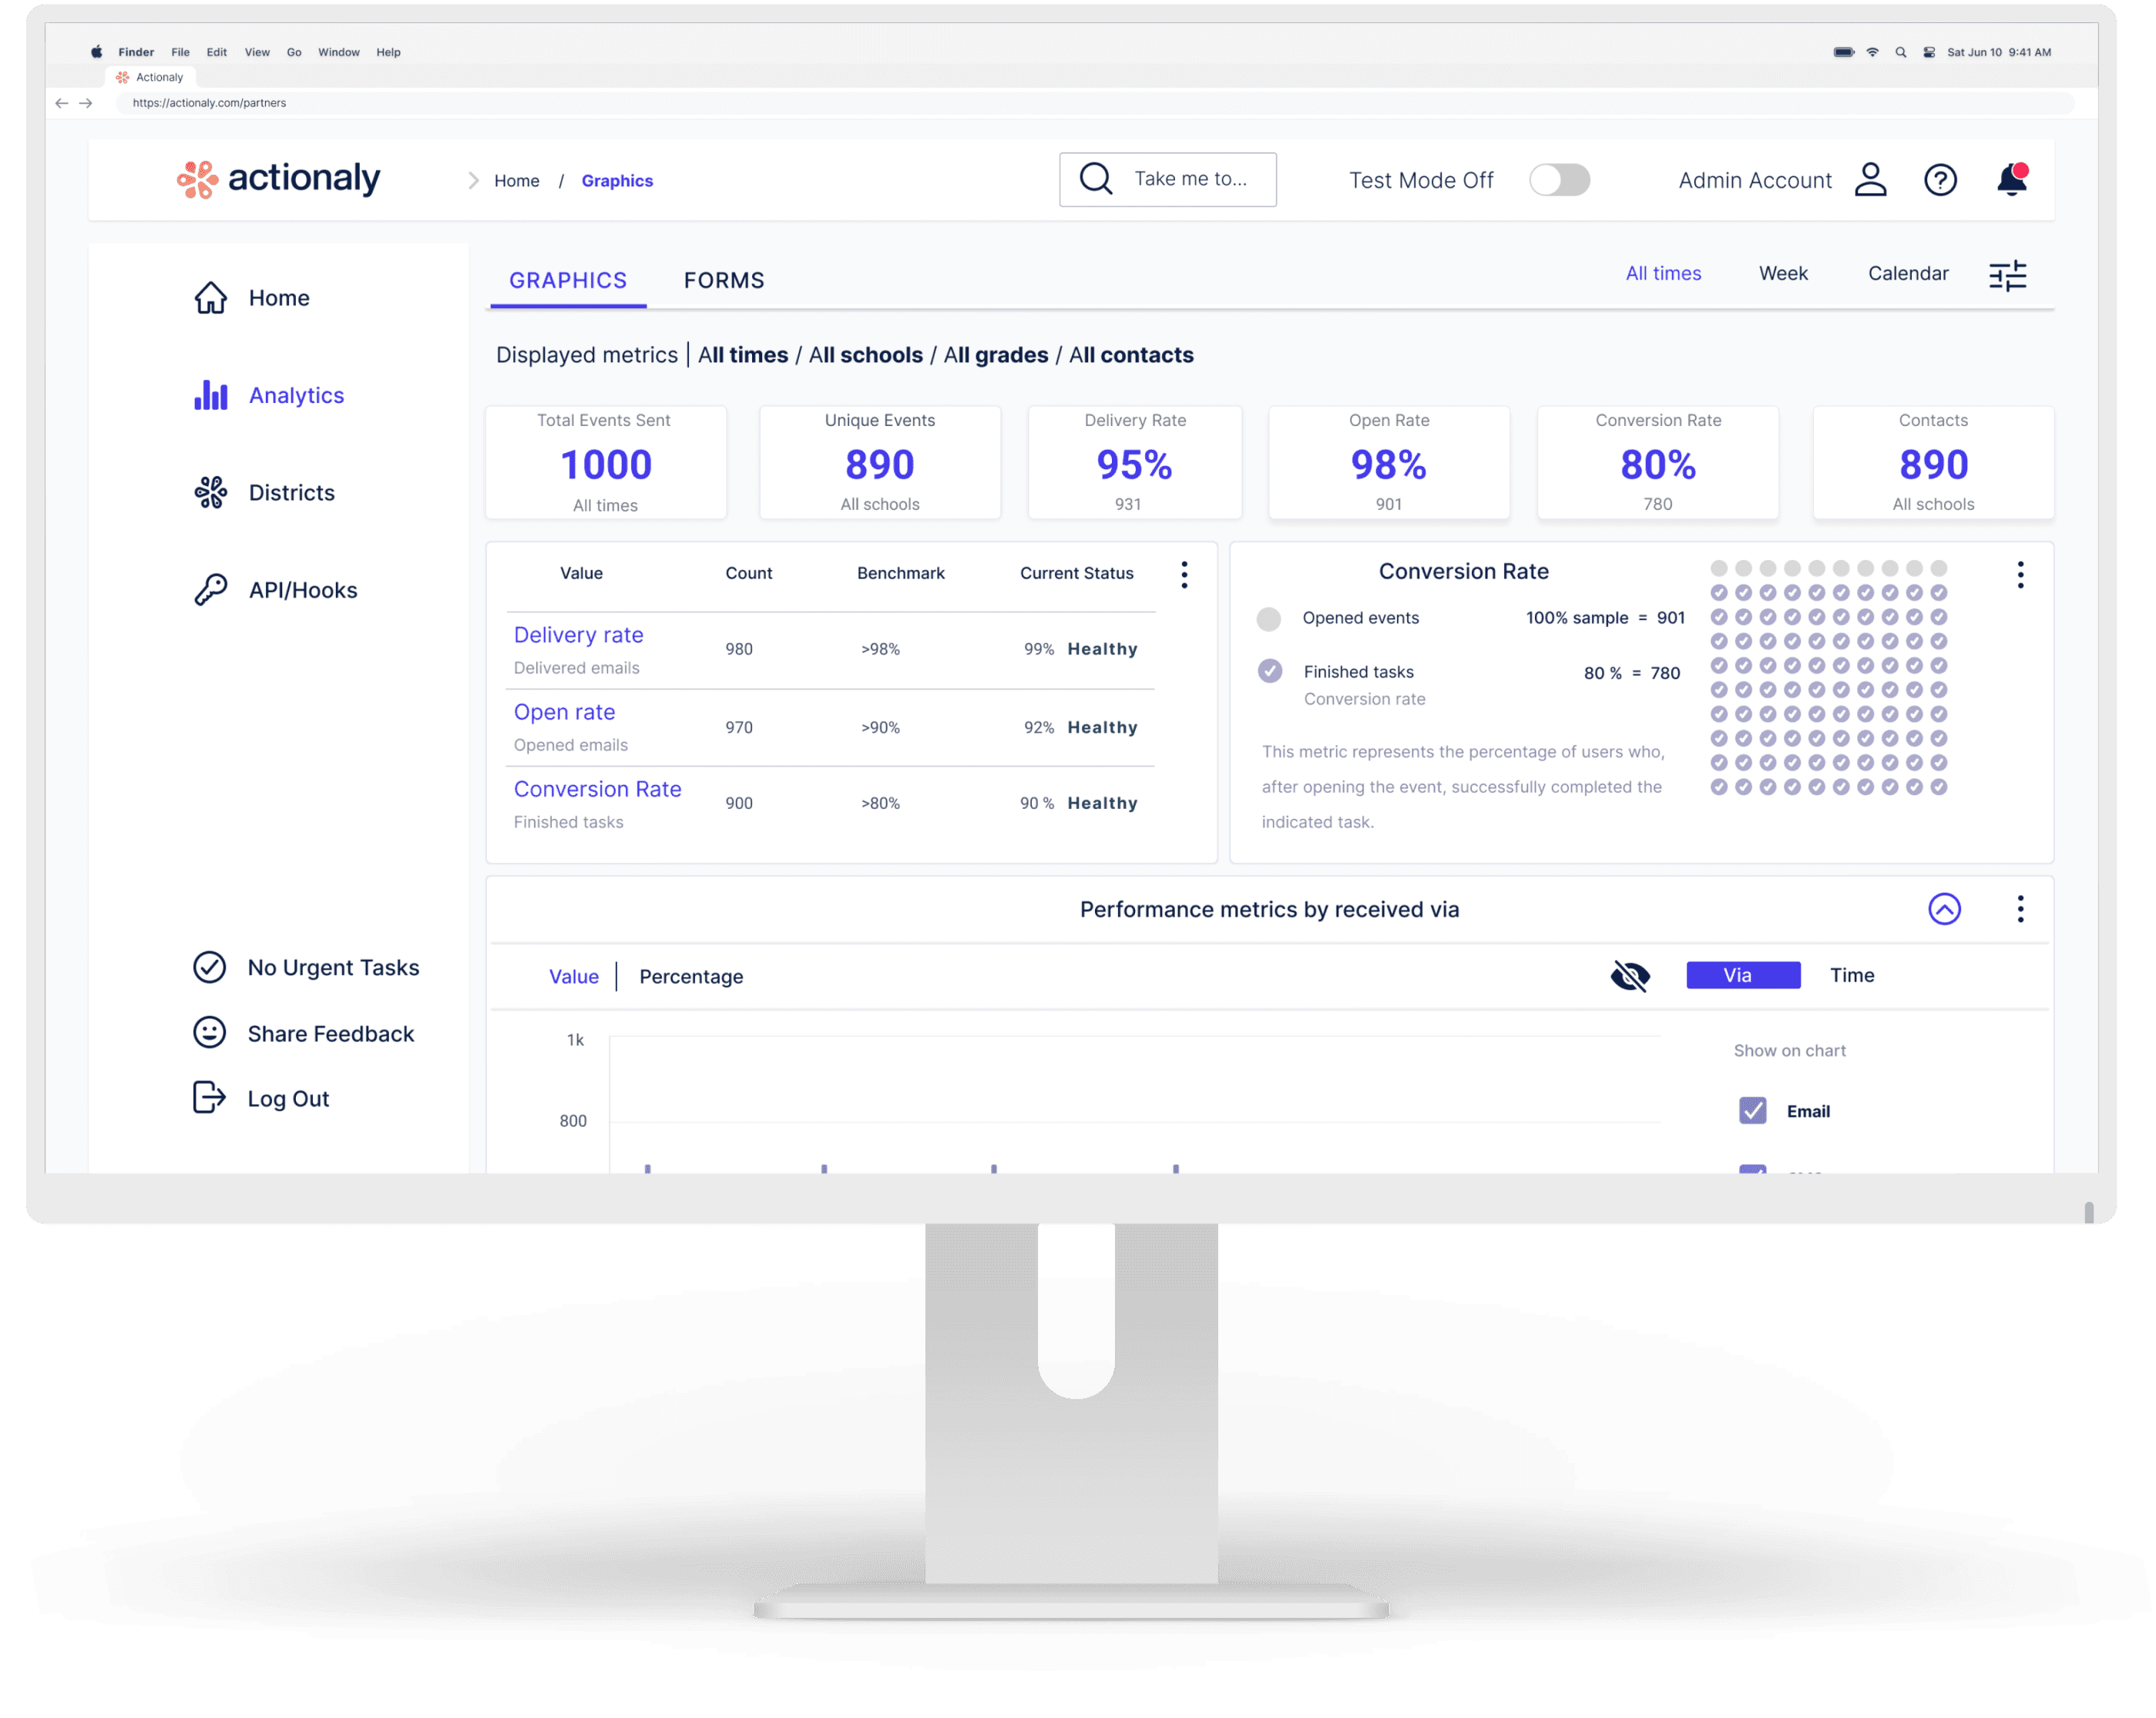
Task: Open the metrics table three-dot menu
Action: tap(1184, 574)
